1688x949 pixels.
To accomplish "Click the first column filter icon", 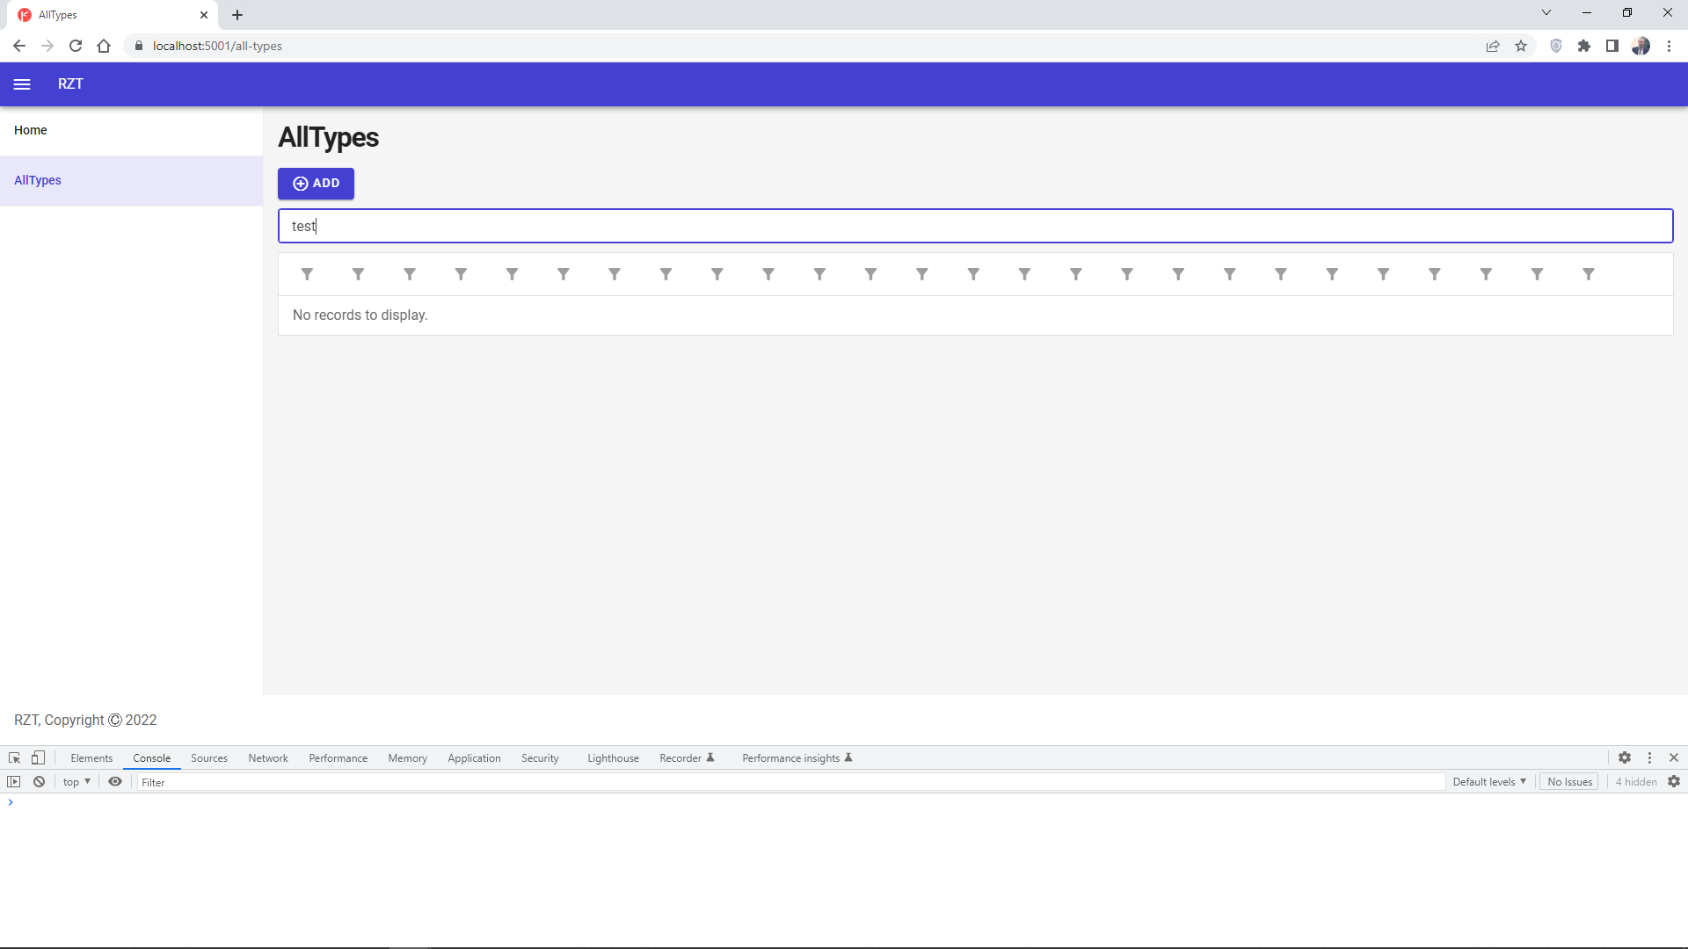I will pyautogui.click(x=307, y=274).
